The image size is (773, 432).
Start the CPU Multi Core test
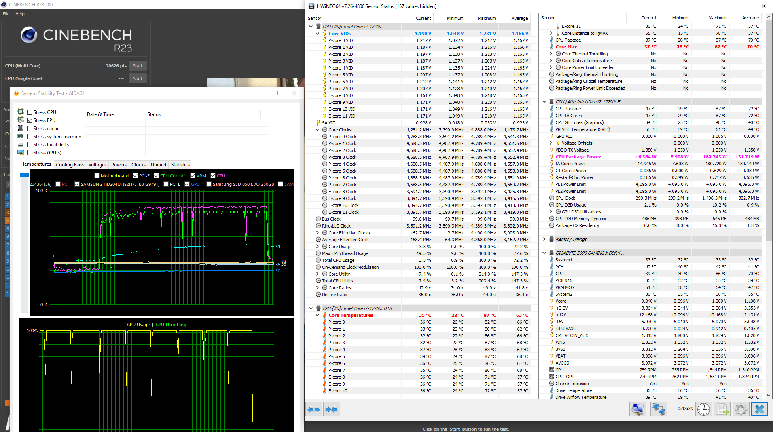pos(138,66)
